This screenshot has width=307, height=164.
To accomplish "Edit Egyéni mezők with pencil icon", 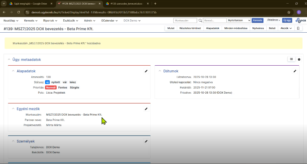I will [x=146, y=109].
